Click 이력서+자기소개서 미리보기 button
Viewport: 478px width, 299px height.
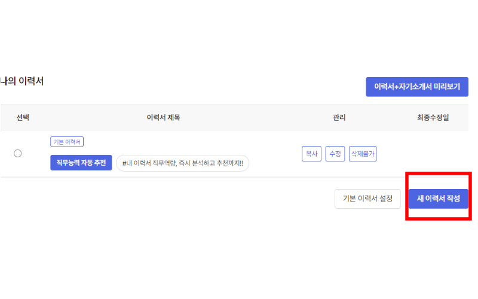click(x=417, y=87)
